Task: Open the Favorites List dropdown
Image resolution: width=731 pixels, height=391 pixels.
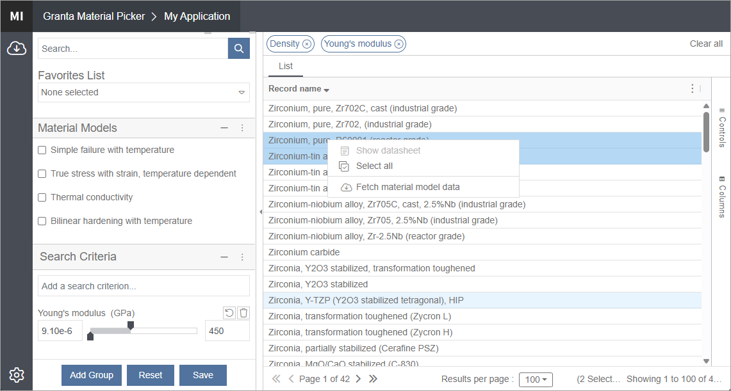Action: click(x=144, y=92)
